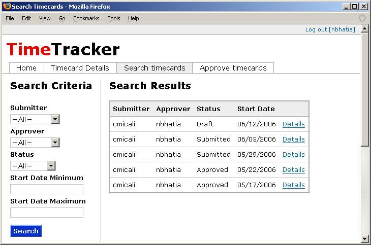Open Details for the 05/17/2006 timecard
The image size is (371, 245).
[x=293, y=185]
